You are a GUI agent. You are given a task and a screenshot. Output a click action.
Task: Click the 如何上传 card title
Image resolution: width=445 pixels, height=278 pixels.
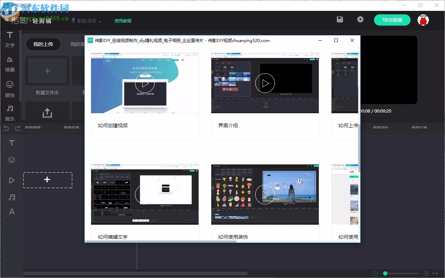click(348, 126)
